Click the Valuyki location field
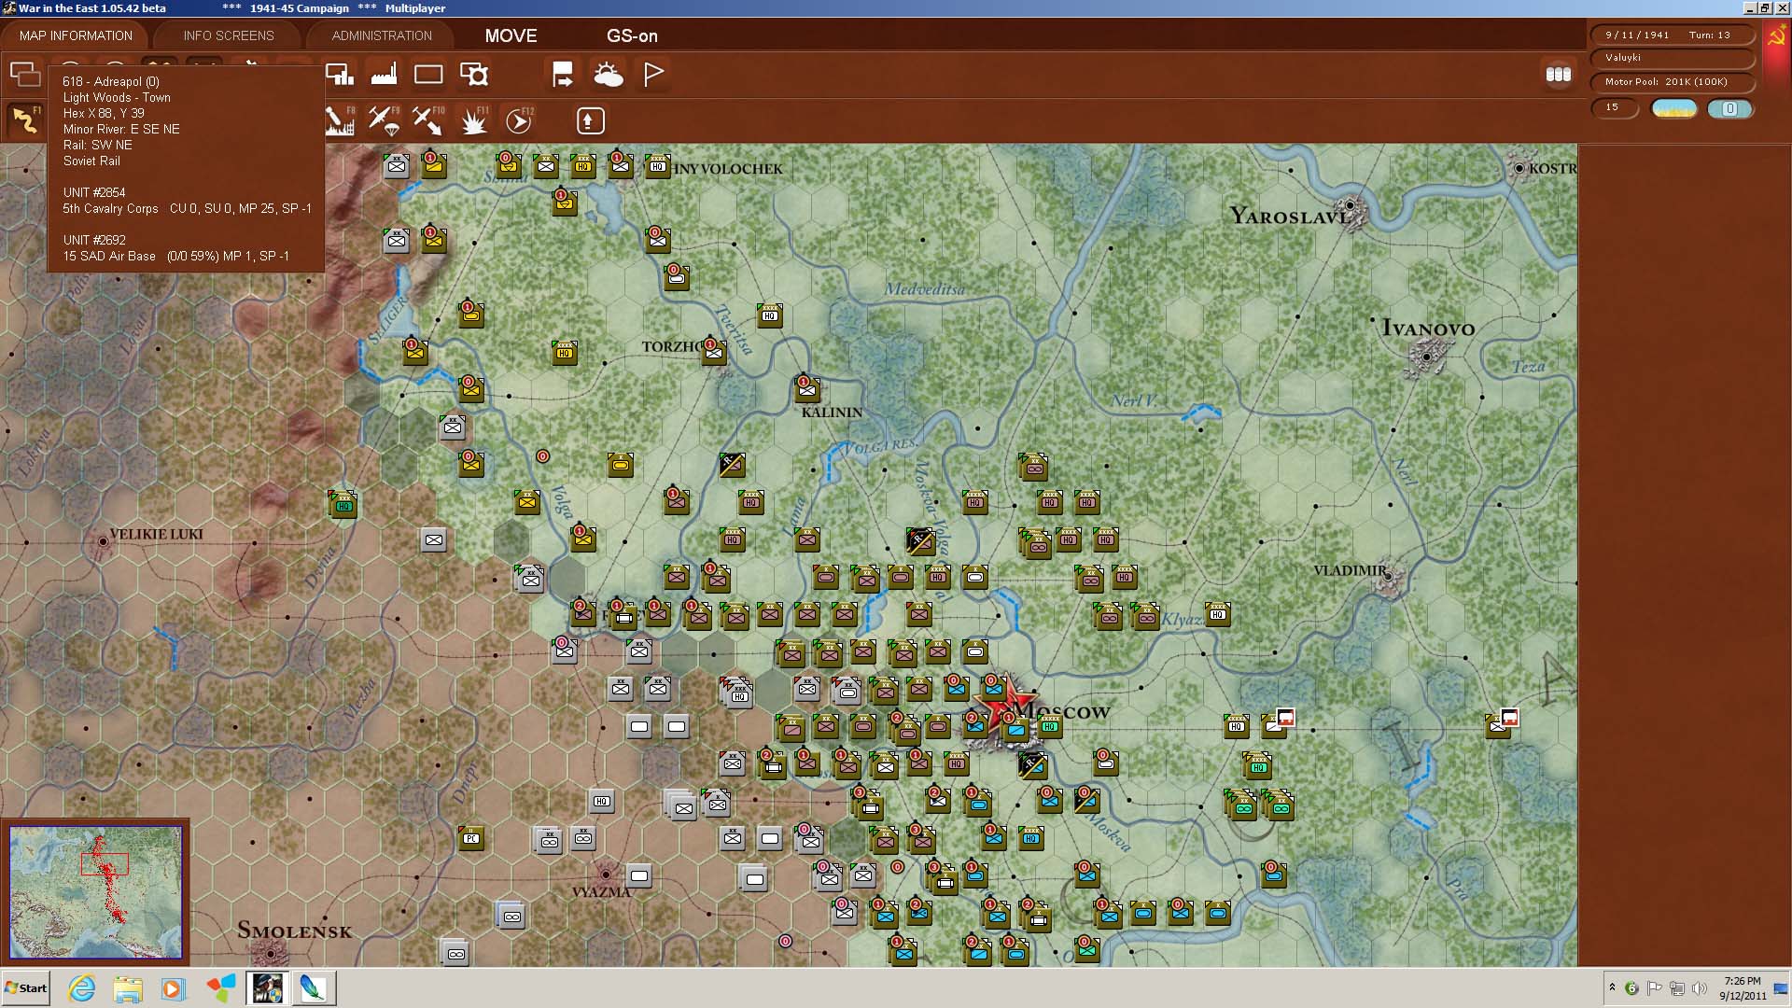Image resolution: width=1792 pixels, height=1008 pixels. click(x=1672, y=58)
